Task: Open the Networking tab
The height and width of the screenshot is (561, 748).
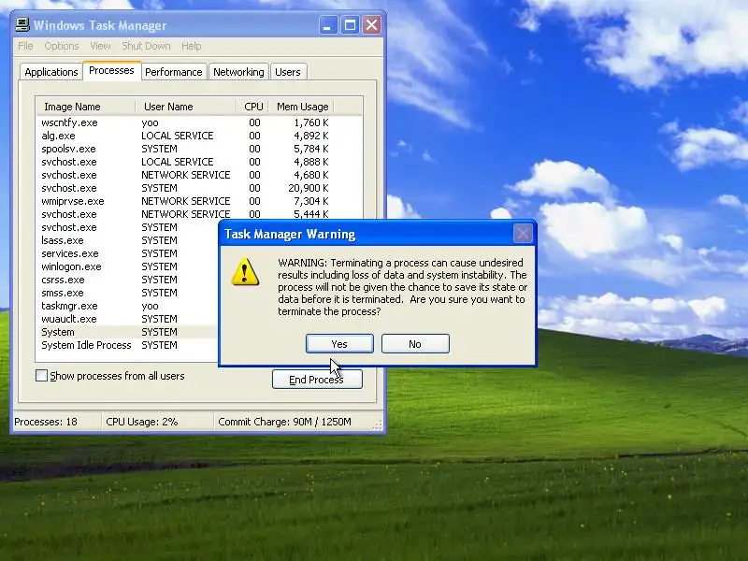Action: (238, 72)
